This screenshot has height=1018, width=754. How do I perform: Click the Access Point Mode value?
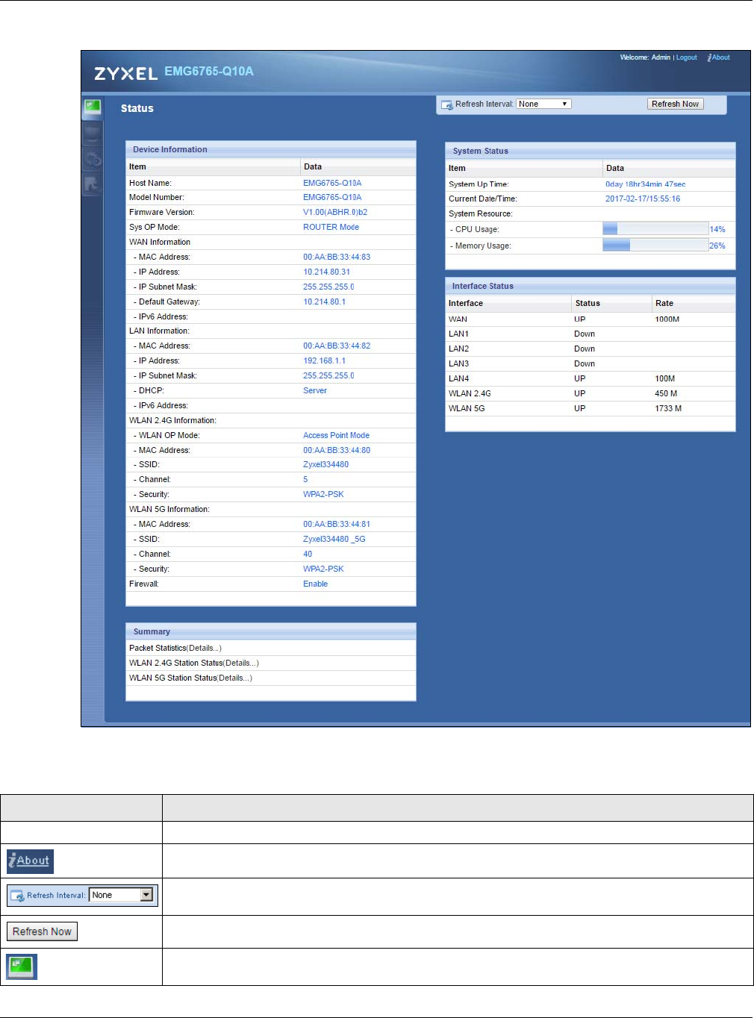pyautogui.click(x=336, y=435)
